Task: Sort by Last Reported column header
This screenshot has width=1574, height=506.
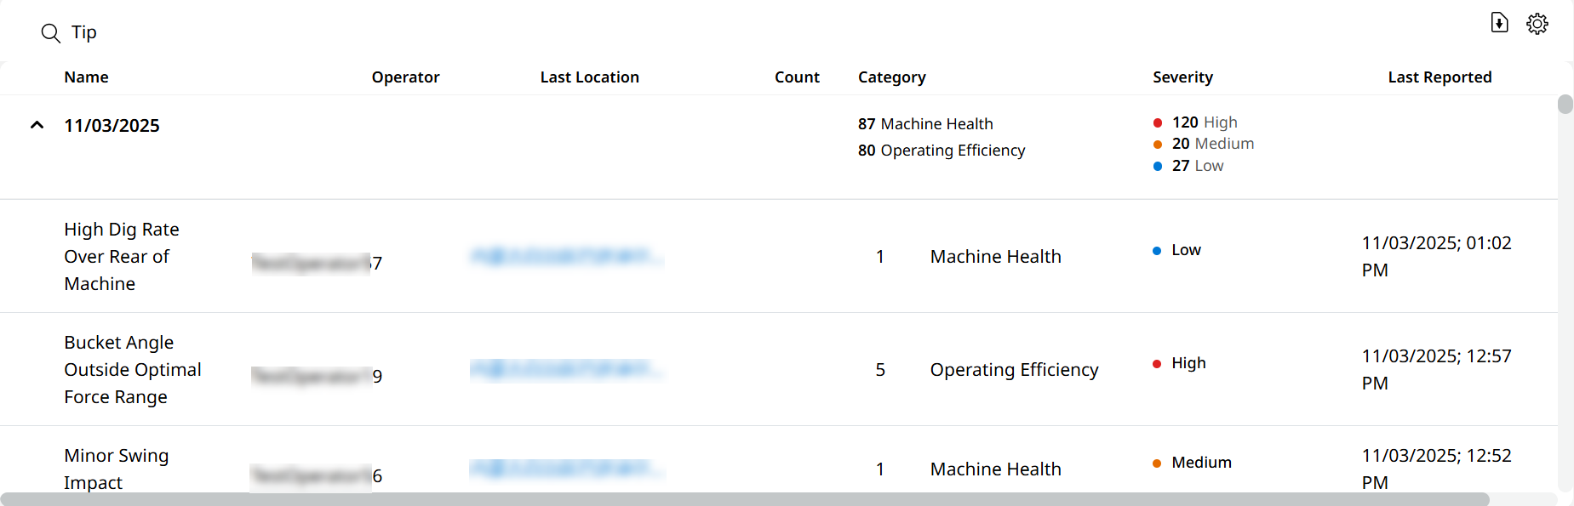Action: tap(1439, 77)
